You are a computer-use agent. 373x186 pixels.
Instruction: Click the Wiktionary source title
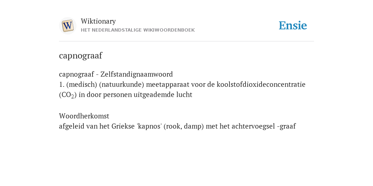click(x=98, y=21)
